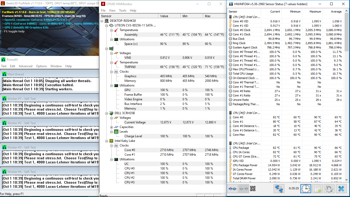Open HWiNFO sensor settings gear

329,189
